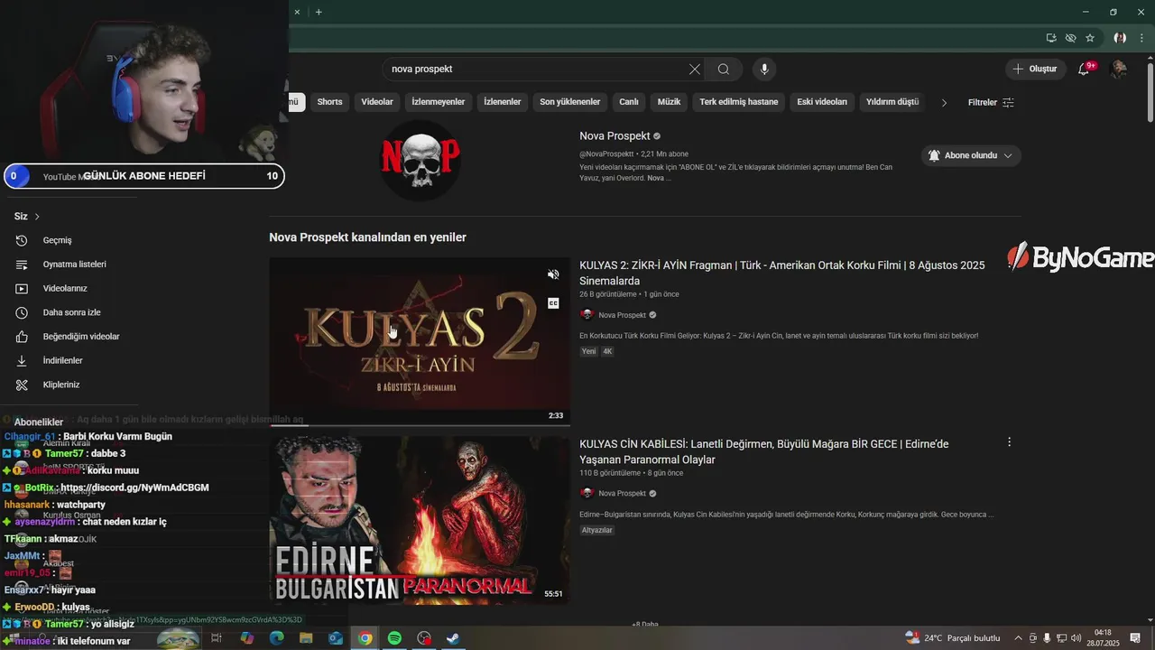Open Steam from the taskbar
The height and width of the screenshot is (650, 1155).
click(453, 638)
